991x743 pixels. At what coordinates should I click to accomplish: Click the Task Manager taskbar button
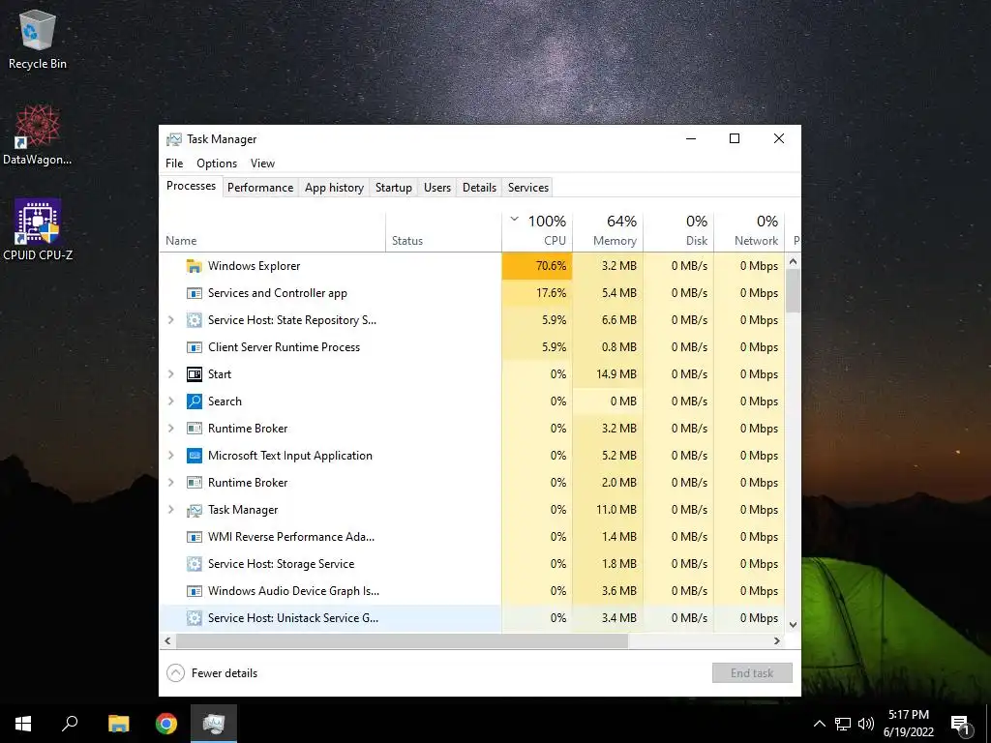coord(214,724)
